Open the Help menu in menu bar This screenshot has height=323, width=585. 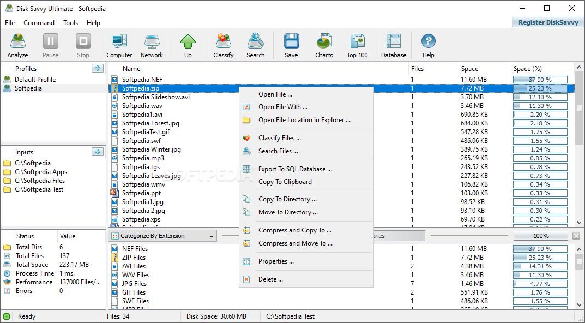(93, 23)
